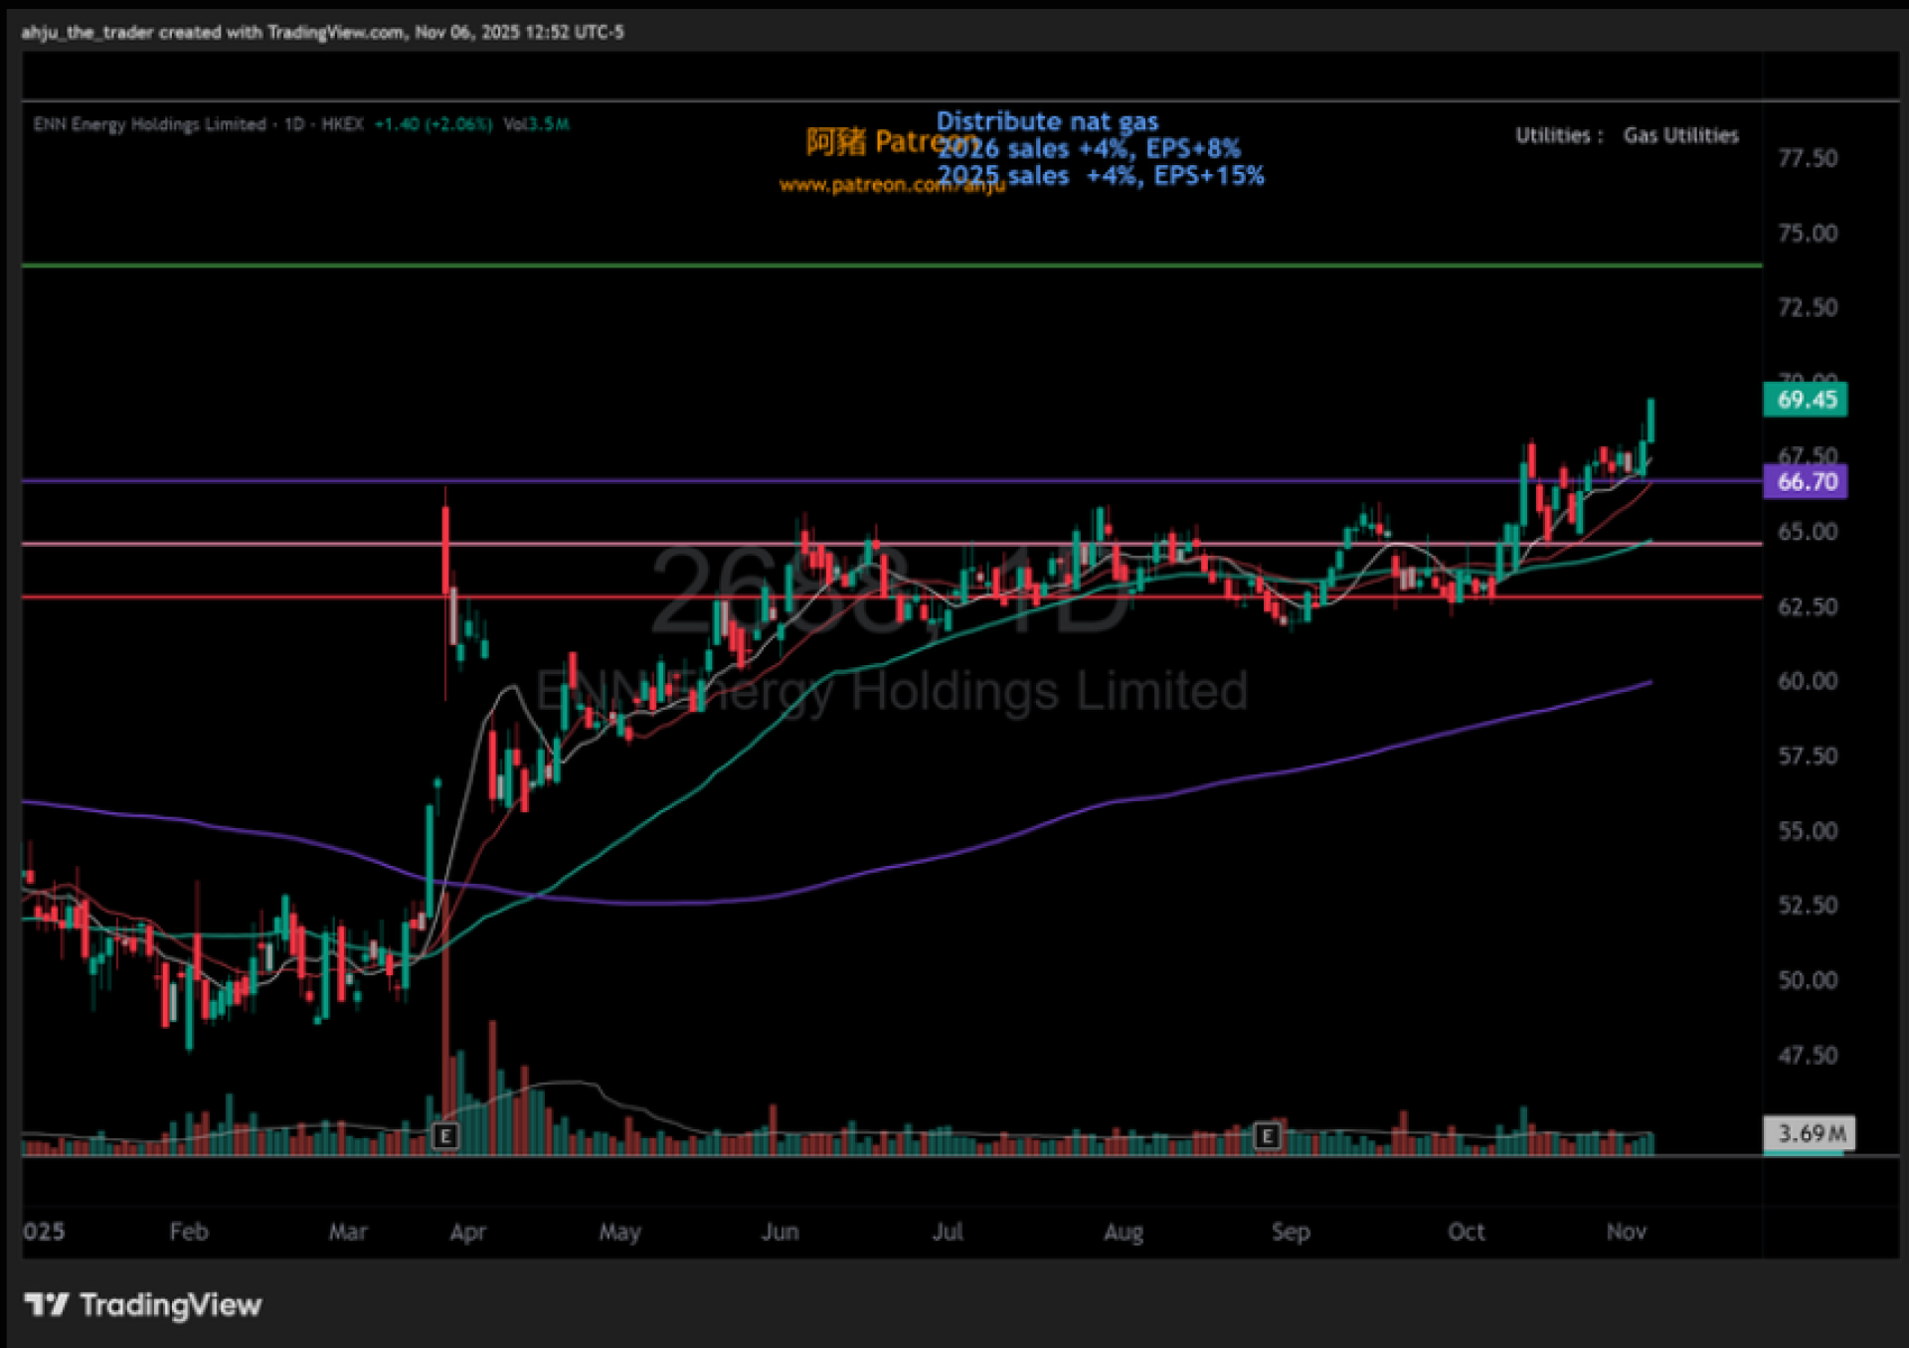
Task: Select the Gas Utilities industry label
Action: [1680, 135]
